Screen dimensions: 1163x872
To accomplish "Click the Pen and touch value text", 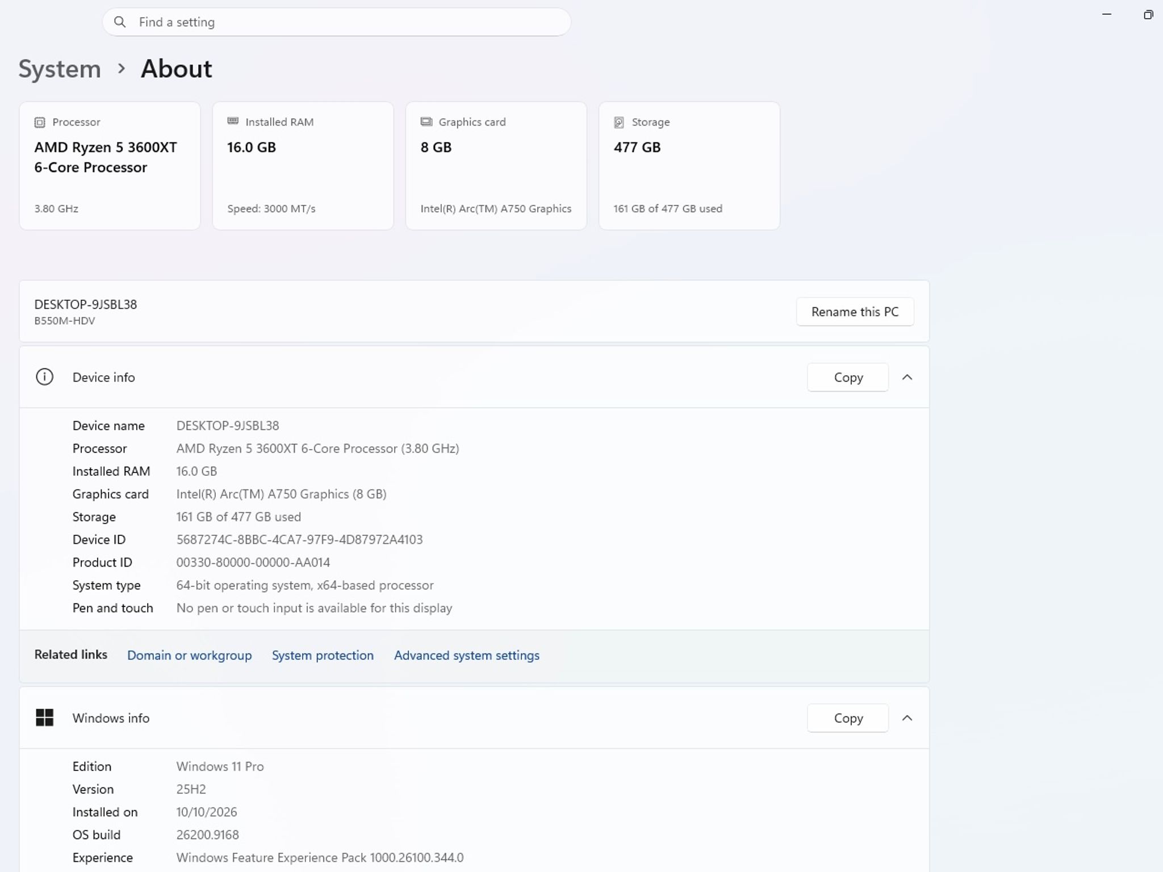I will [x=314, y=607].
